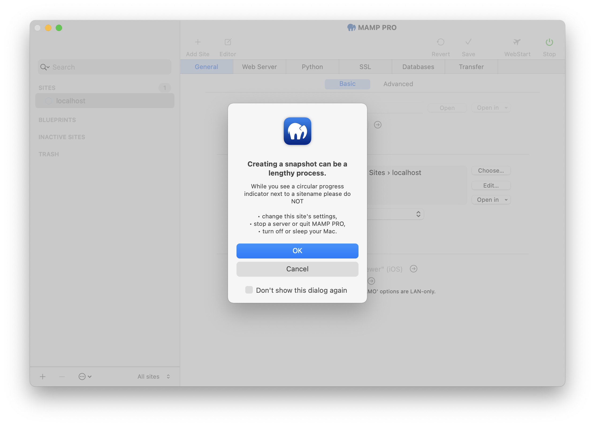Screen dimensions: 595x426
Task: Click the Revert toolbar icon
Action: click(440, 42)
